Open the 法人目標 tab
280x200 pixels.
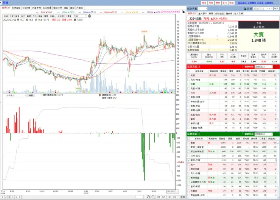pos(238,14)
